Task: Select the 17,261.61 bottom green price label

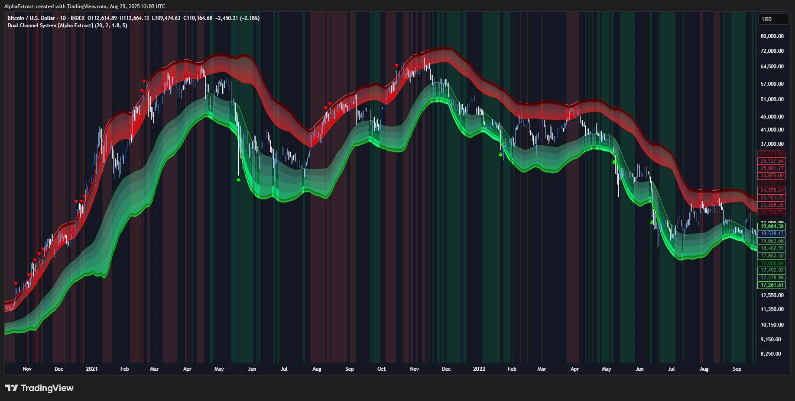Action: point(772,285)
